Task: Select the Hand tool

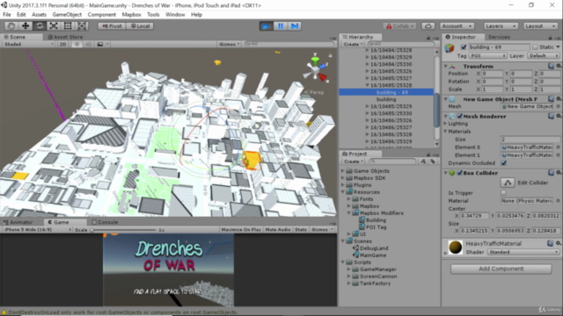Action: [x=11, y=26]
